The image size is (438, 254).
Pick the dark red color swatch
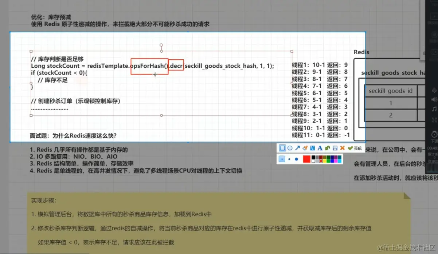pyautogui.click(x=321, y=157)
